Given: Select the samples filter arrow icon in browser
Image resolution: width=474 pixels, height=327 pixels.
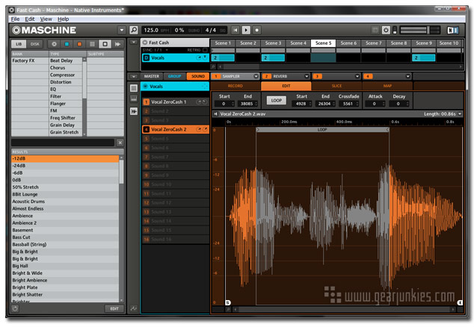Looking at the screenshot, I should pos(117,44).
